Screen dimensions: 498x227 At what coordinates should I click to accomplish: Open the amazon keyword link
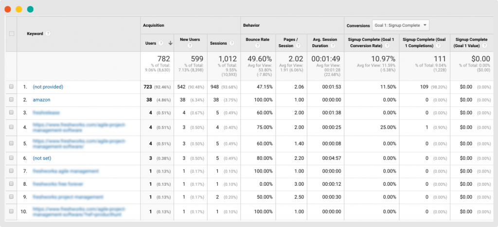tap(41, 100)
